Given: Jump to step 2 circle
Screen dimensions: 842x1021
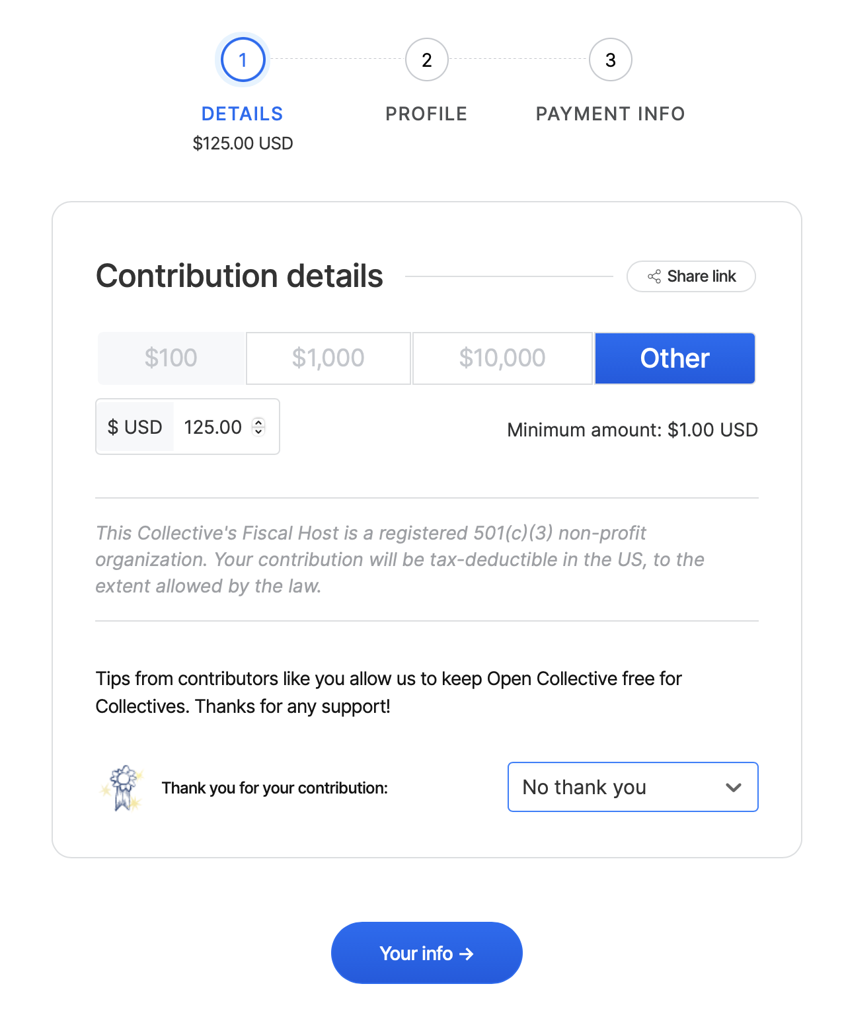Looking at the screenshot, I should click(427, 60).
